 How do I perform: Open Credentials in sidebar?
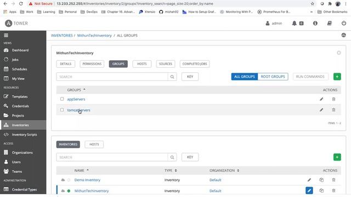[x=20, y=106]
